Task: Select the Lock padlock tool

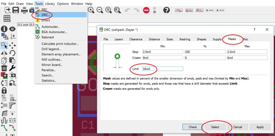Action: coord(4,90)
